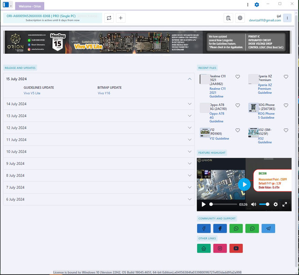Favorite the Y12 (PD1901) file
The width and height of the screenshot is (299, 275).
point(237,130)
